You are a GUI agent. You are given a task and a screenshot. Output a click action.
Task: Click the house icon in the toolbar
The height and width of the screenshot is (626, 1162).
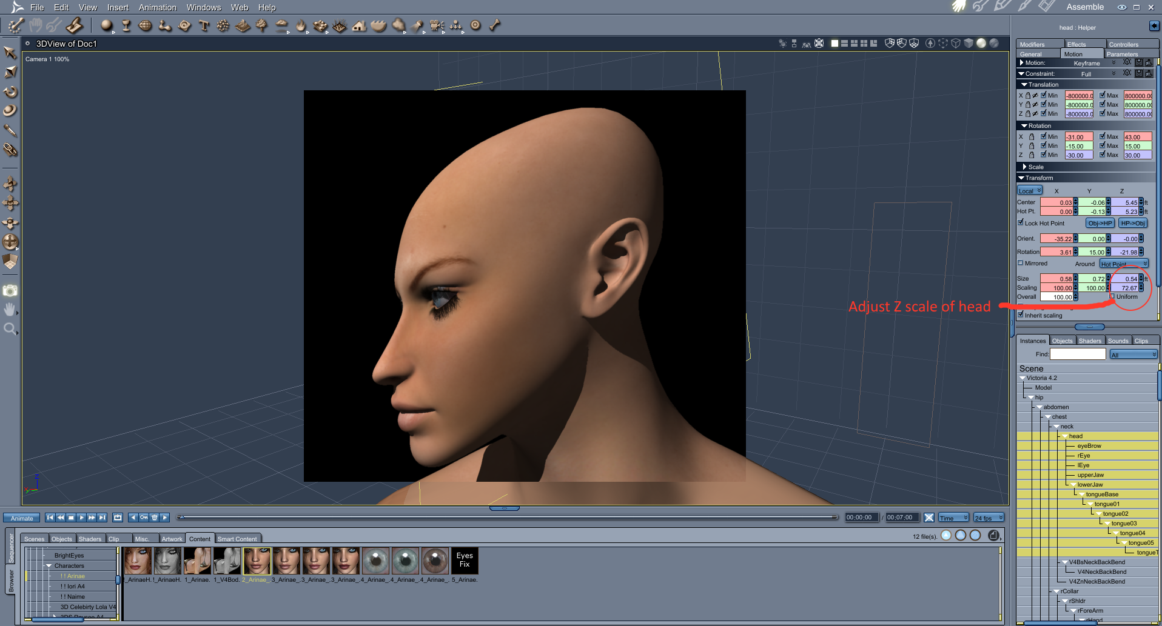click(359, 25)
